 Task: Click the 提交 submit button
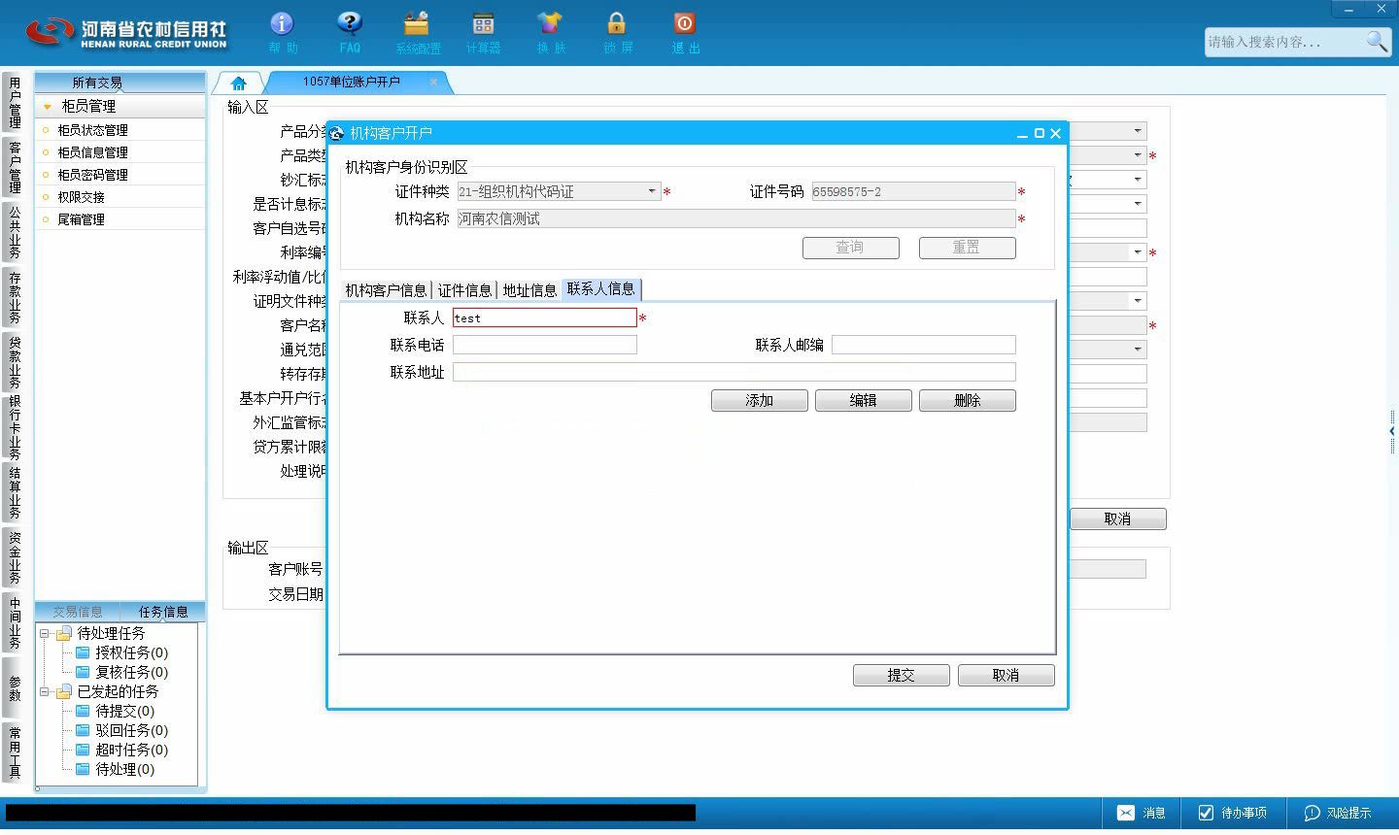[902, 675]
